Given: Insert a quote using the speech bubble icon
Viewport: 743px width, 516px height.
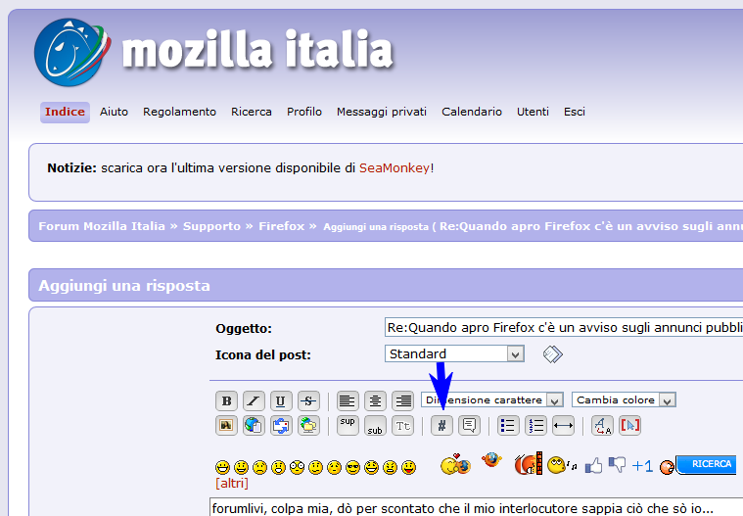Looking at the screenshot, I should [469, 425].
